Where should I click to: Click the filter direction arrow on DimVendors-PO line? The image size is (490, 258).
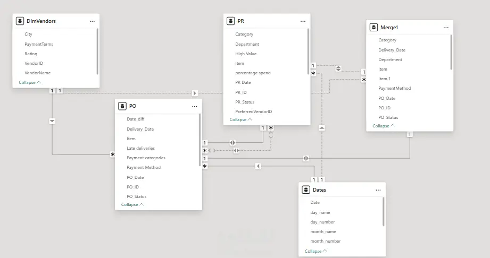click(x=52, y=121)
